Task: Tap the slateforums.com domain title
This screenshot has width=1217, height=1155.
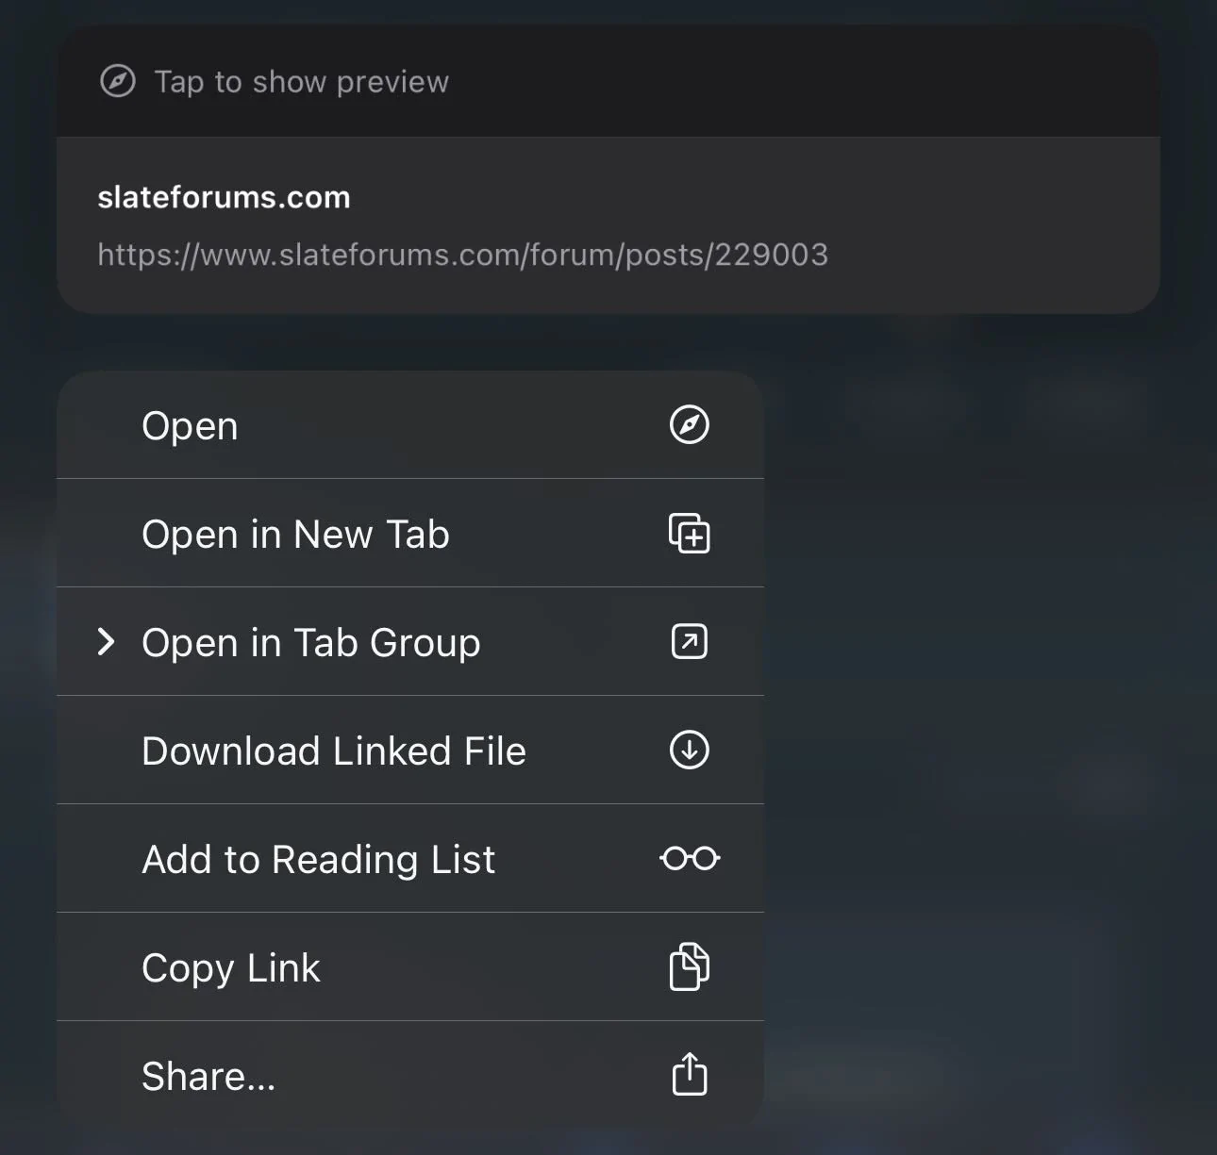Action: pyautogui.click(x=224, y=197)
